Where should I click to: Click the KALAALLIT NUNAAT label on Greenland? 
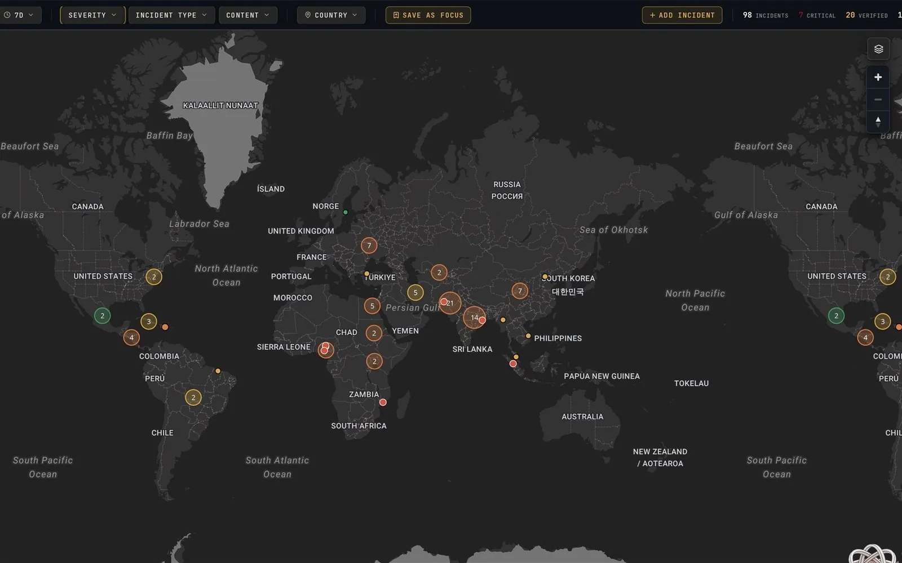point(220,105)
